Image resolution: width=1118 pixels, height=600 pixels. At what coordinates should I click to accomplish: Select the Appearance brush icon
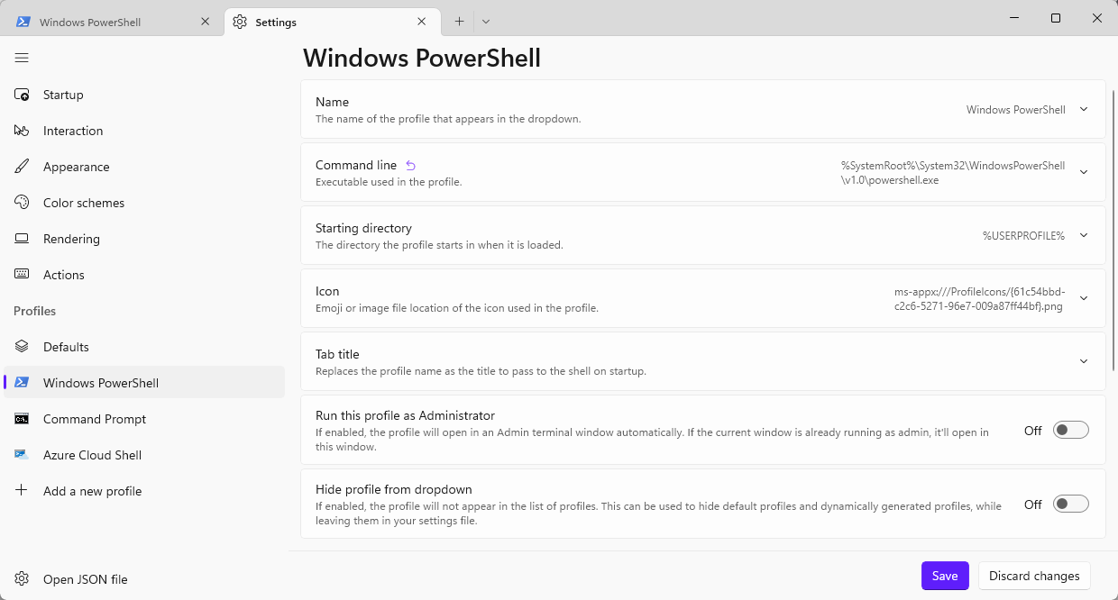tap(22, 167)
